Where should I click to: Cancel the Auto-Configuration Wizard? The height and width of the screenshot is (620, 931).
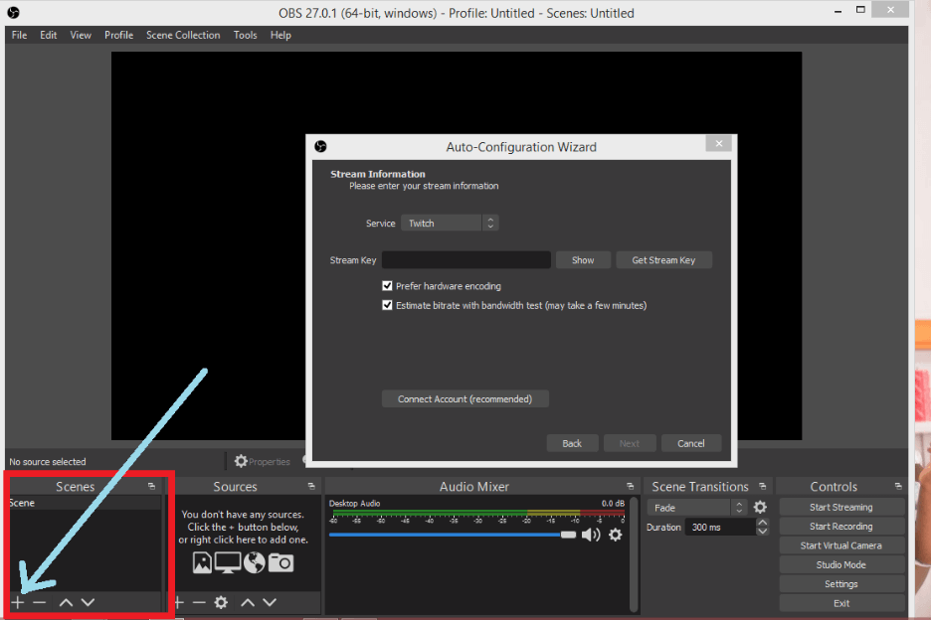pyautogui.click(x=691, y=443)
